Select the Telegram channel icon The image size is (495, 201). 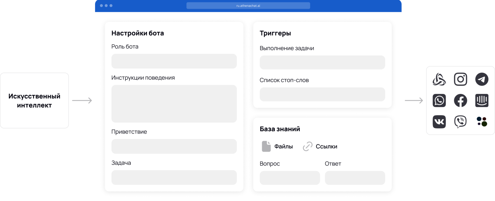pos(482,79)
